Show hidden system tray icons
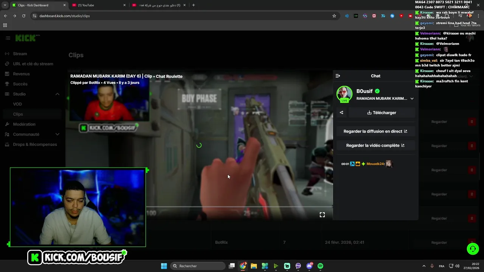 (x=423, y=266)
